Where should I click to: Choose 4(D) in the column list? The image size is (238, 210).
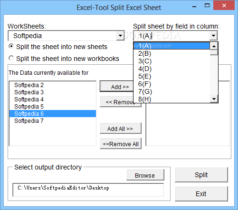click(171, 69)
